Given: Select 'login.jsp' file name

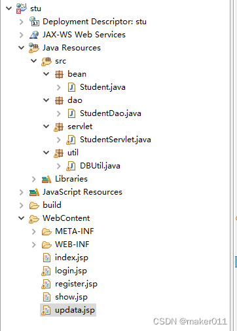Looking at the screenshot, I should (71, 271).
